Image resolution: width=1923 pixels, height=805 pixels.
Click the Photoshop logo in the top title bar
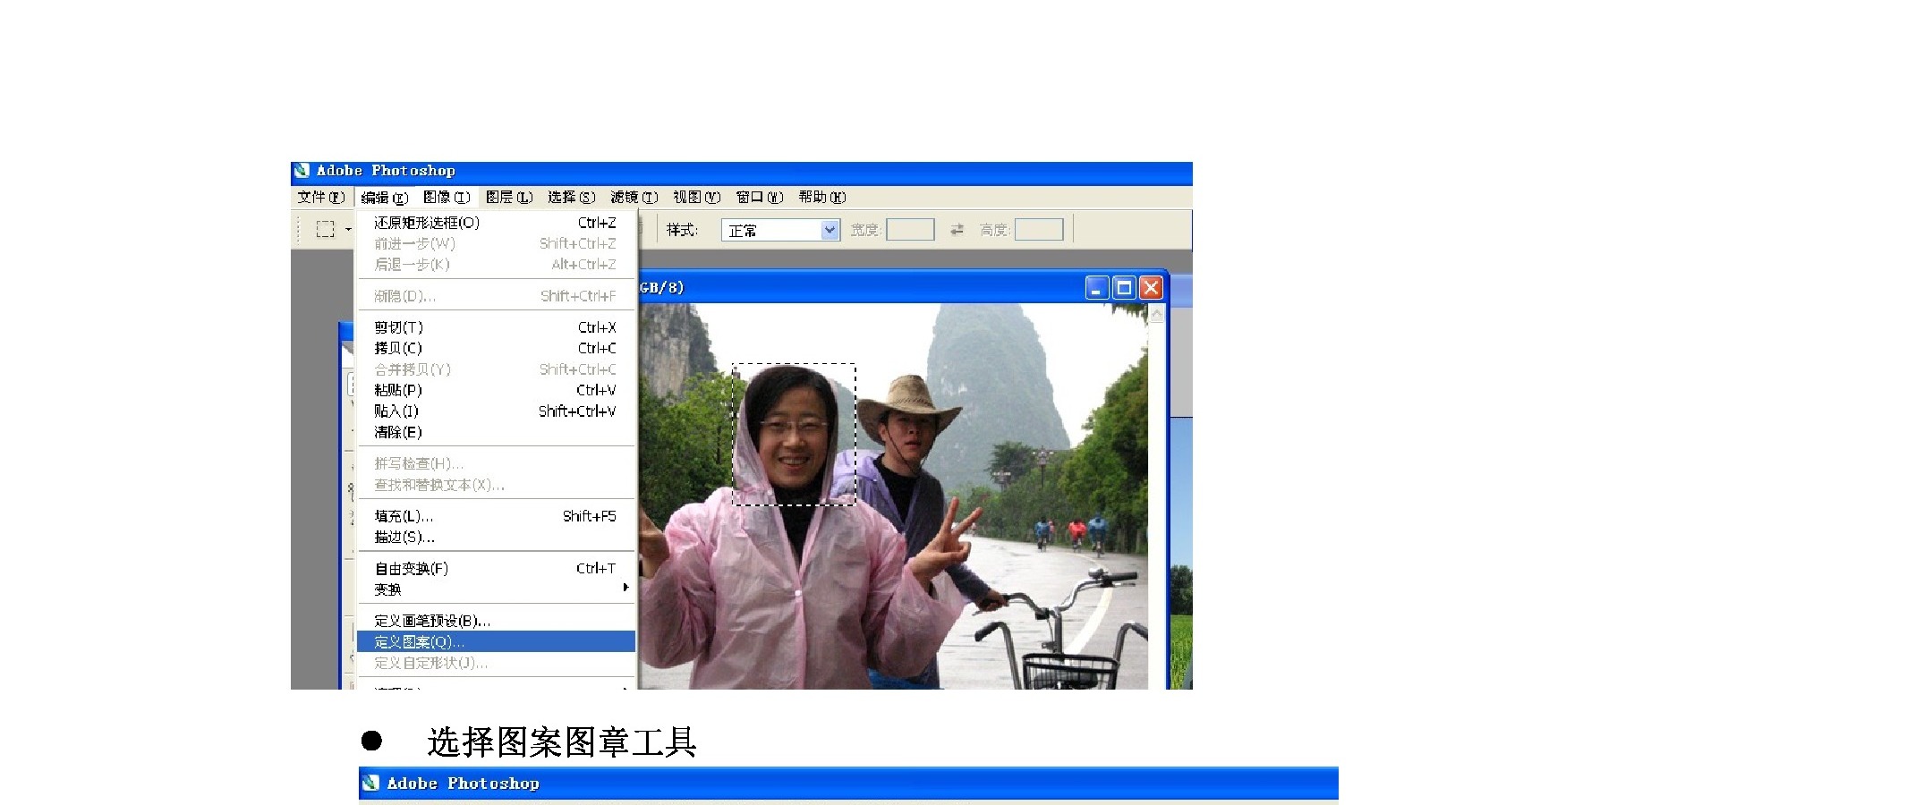302,171
